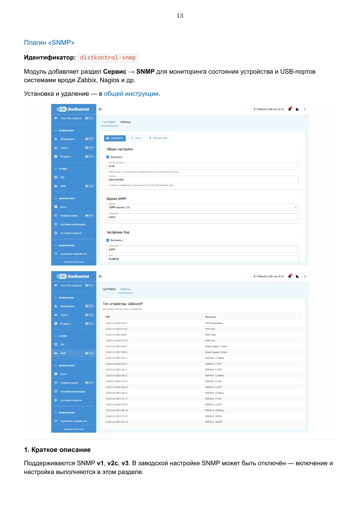The image size is (360, 510).
Task: Open the SNMP версия 1/2c dropdown
Action: click(202, 207)
